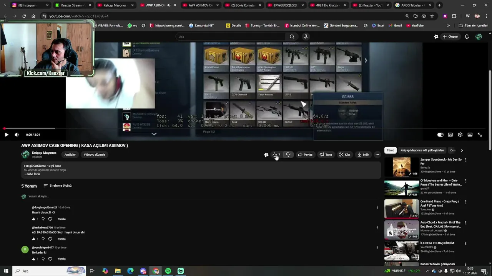Enter fullscreen video mode
This screenshot has width=492, height=276.
[x=480, y=135]
